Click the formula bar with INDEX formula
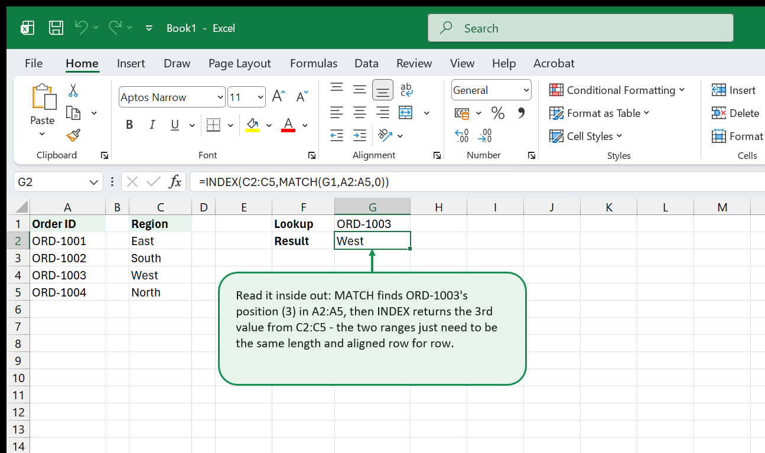 click(x=477, y=182)
